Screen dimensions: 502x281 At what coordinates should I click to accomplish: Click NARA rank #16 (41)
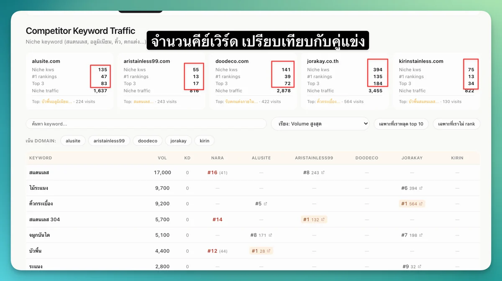(x=217, y=172)
